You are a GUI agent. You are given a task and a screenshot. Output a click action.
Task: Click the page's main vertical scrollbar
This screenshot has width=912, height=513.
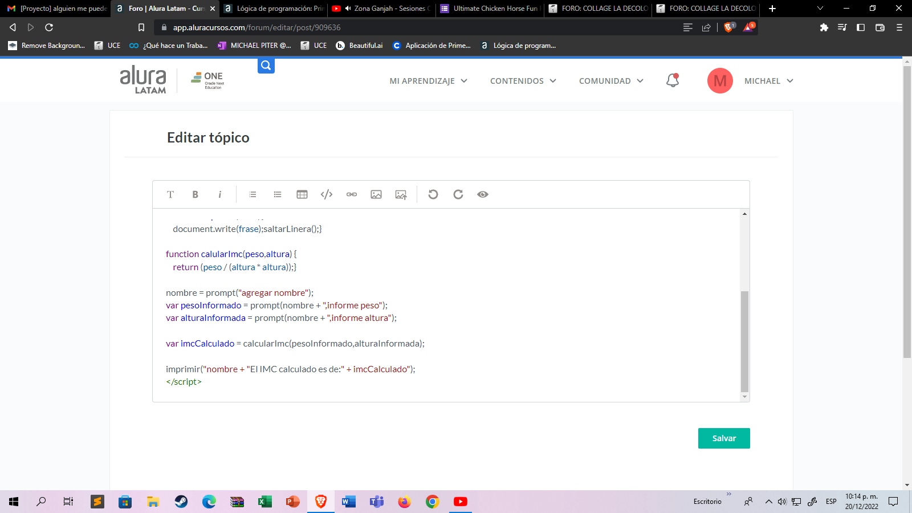907,212
